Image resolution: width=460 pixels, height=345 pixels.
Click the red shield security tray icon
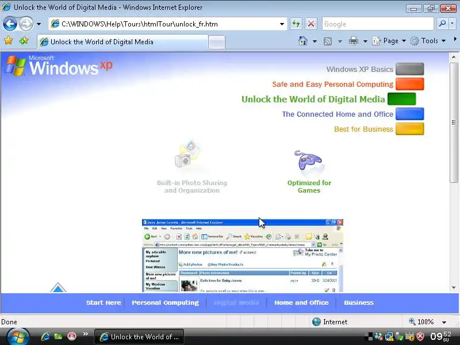(x=420, y=336)
